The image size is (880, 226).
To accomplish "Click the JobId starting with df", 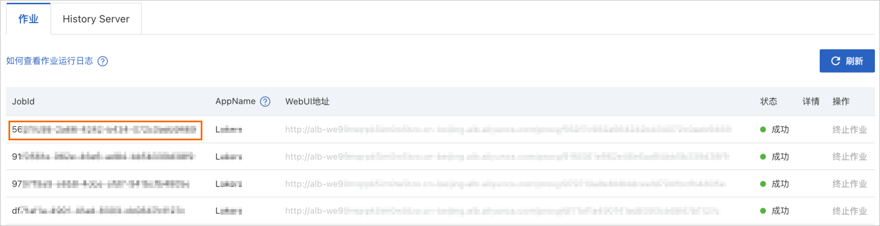I will pyautogui.click(x=99, y=210).
